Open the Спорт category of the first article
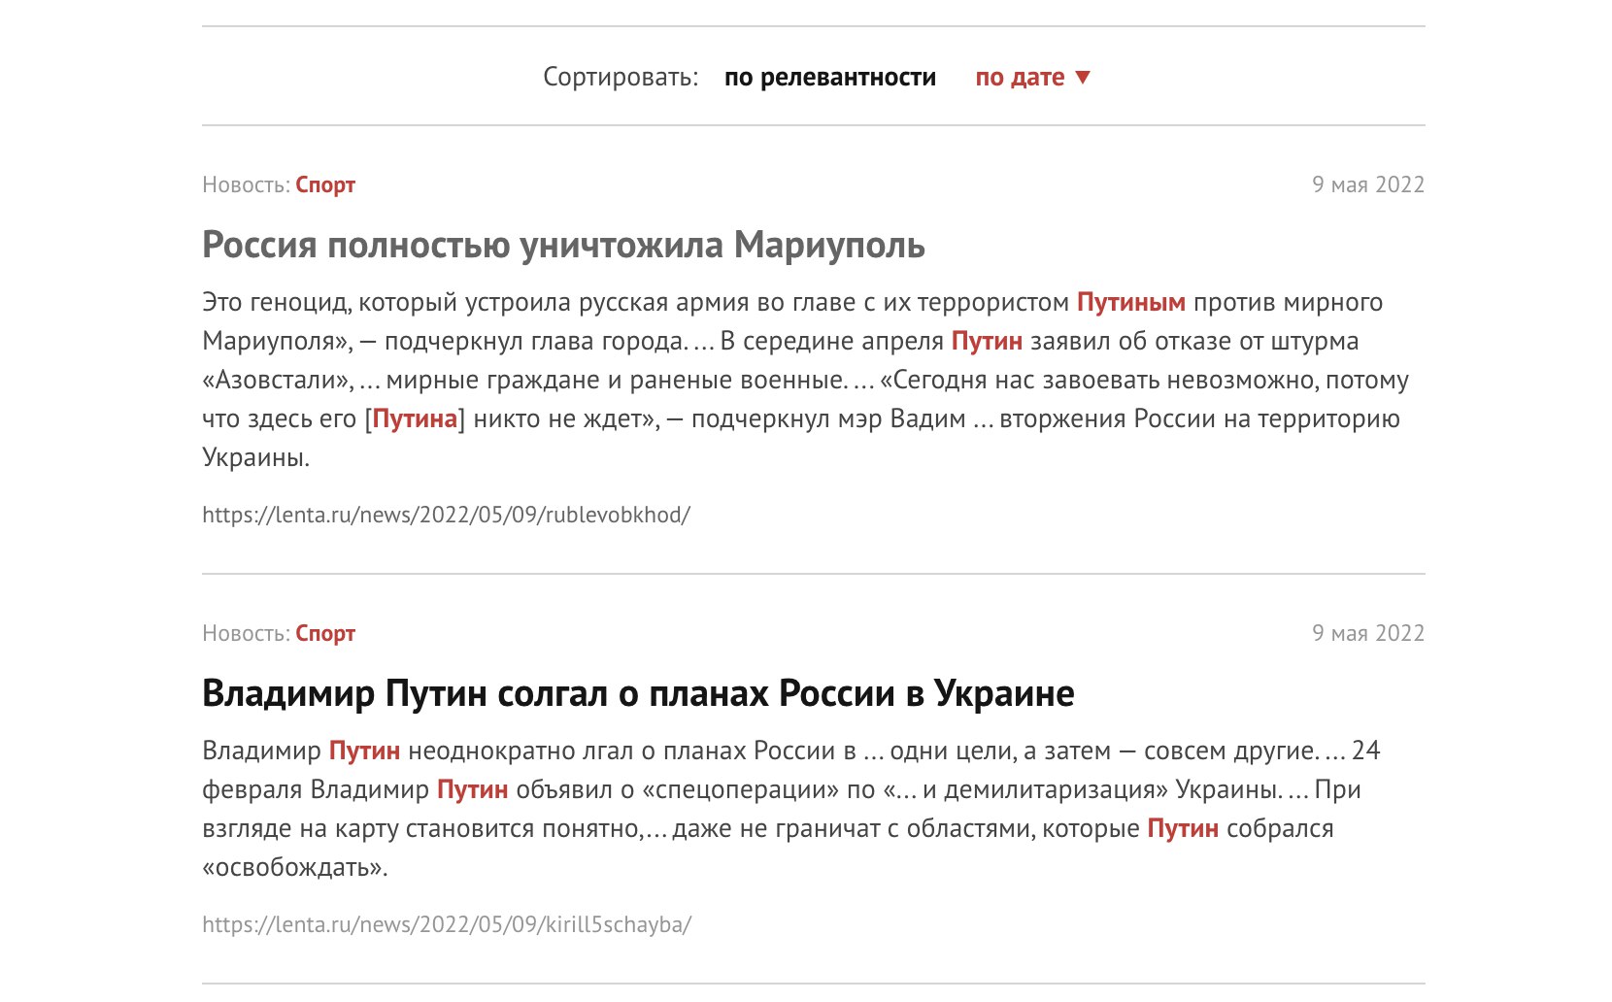 pyautogui.click(x=326, y=184)
